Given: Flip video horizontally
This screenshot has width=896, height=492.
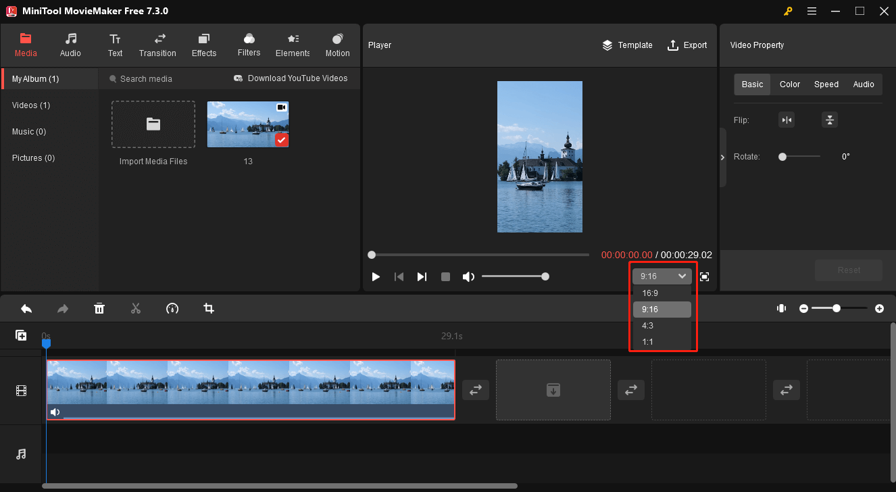Looking at the screenshot, I should point(787,120).
